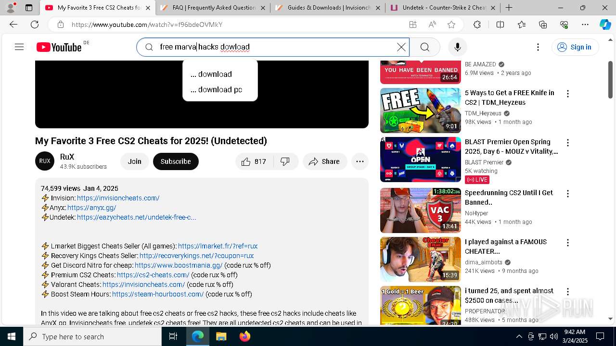Screen dimensions: 616x346
Task: Open boostmania.gg link
Action: coord(179,265)
